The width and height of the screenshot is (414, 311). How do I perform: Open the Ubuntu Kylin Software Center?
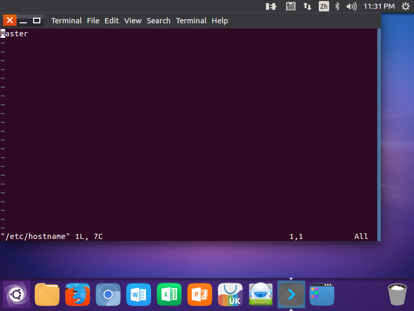(230, 294)
